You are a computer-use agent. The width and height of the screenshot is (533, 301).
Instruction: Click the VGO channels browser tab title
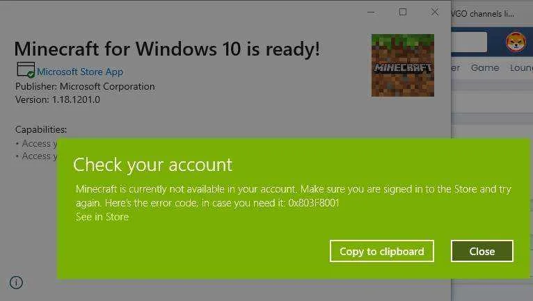tap(482, 14)
